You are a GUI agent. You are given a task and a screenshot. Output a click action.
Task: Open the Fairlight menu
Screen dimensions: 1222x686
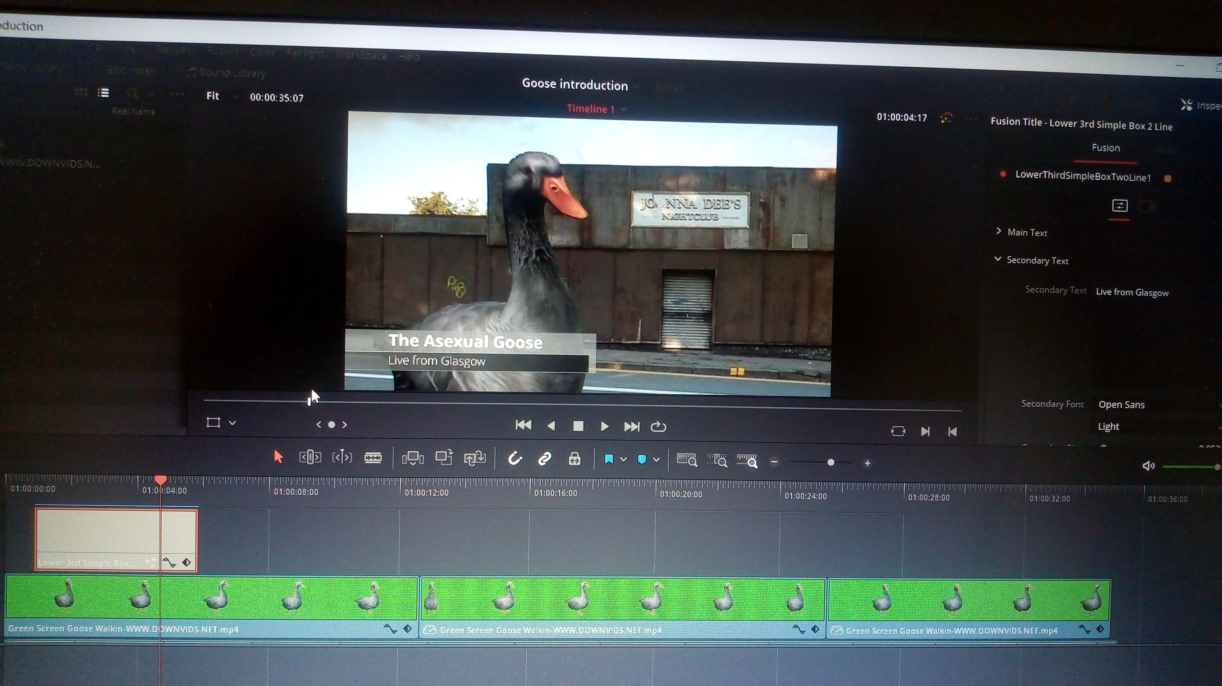click(305, 53)
